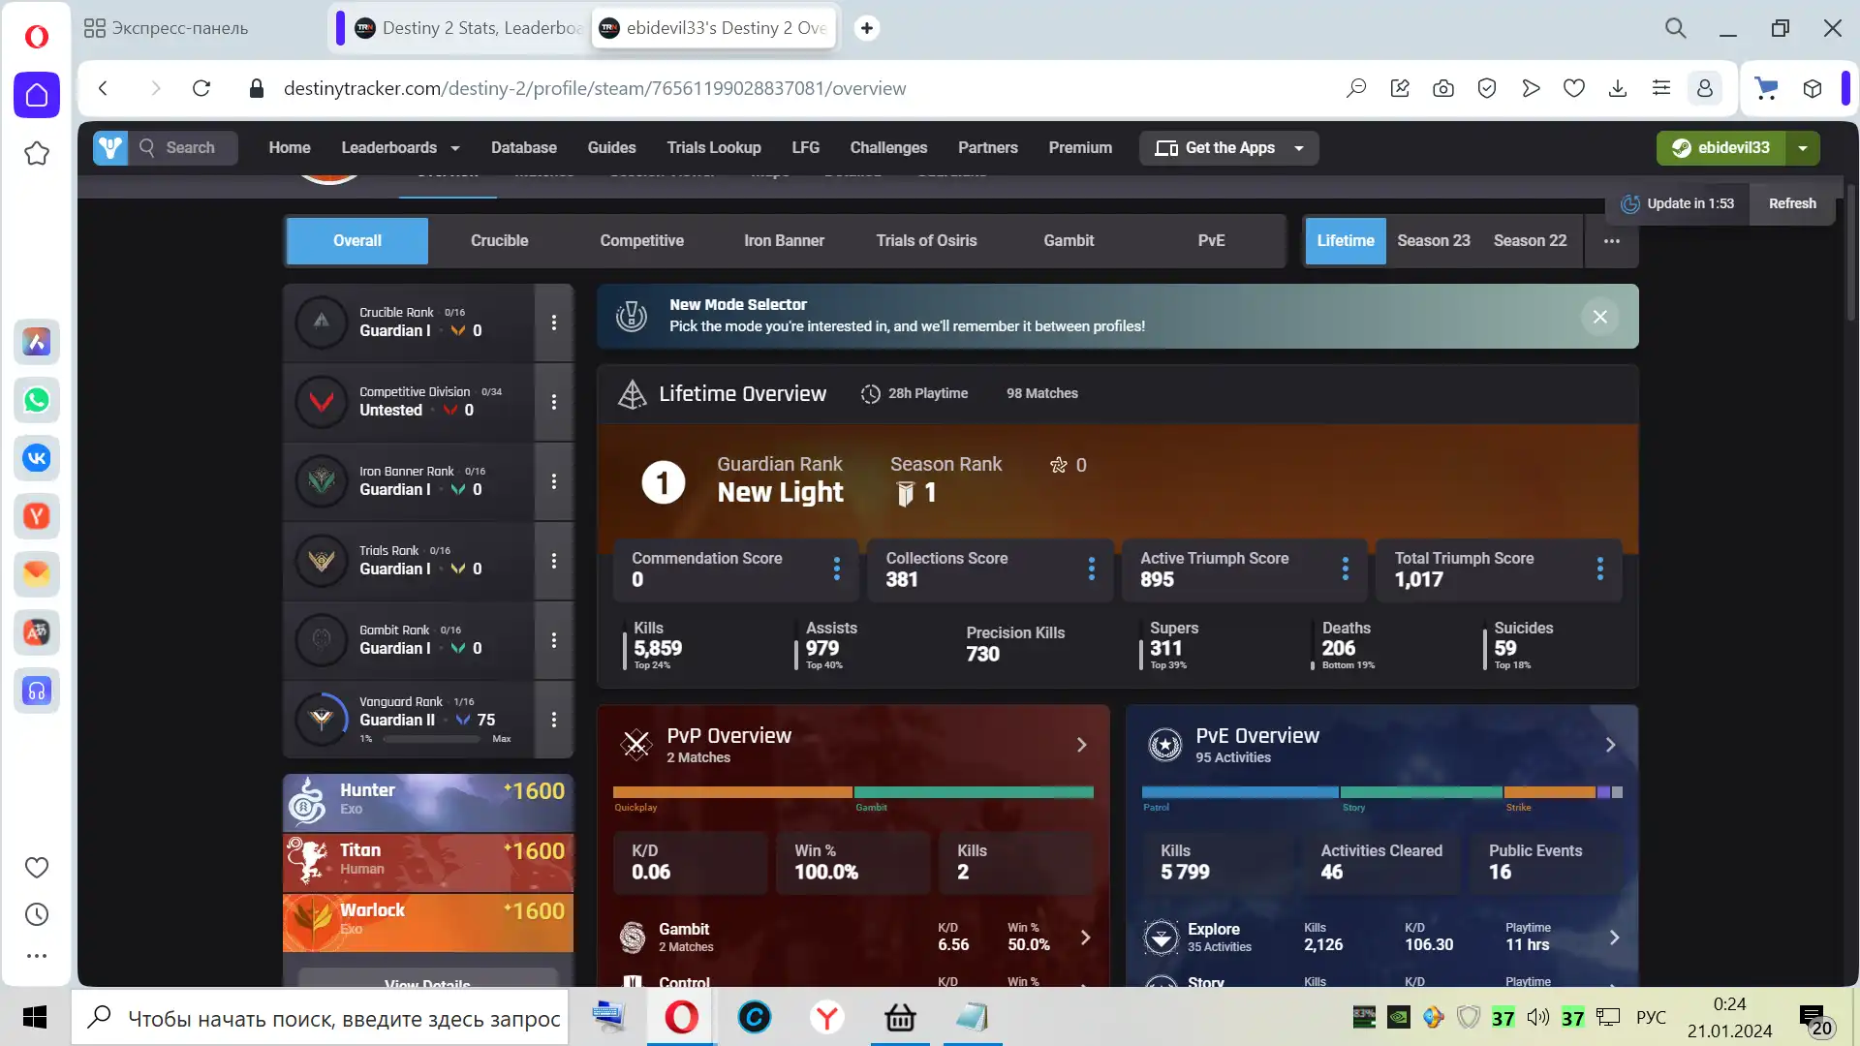The image size is (1860, 1046).
Task: Open WhatsApp in Opera sidebar
Action: click(37, 400)
